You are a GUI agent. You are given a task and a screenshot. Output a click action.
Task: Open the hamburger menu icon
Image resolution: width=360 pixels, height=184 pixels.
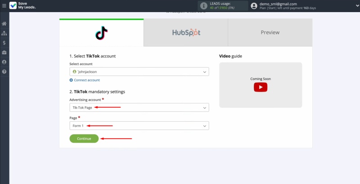pyautogui.click(x=4, y=5)
